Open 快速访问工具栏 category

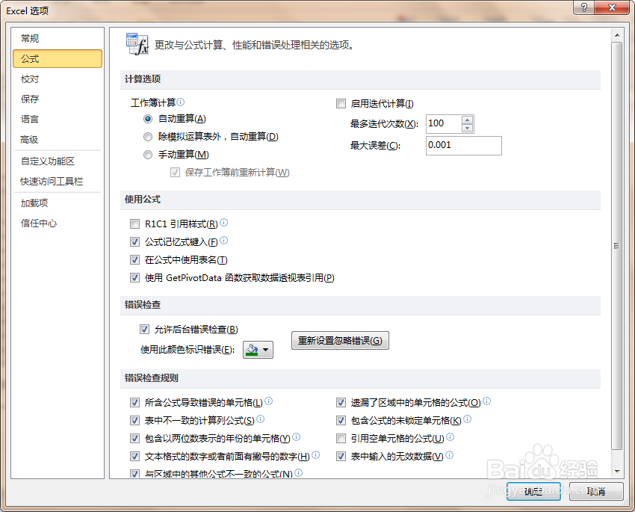pos(58,182)
